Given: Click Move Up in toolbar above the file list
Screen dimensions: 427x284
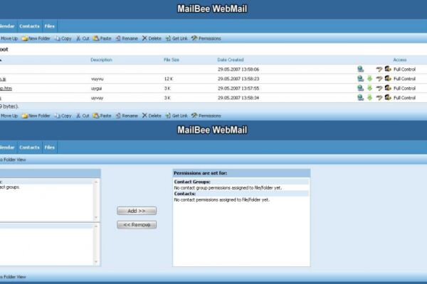Looking at the screenshot, I should click(9, 38).
